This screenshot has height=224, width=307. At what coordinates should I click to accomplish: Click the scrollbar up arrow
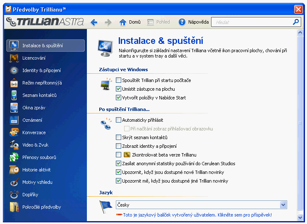coord(300,32)
